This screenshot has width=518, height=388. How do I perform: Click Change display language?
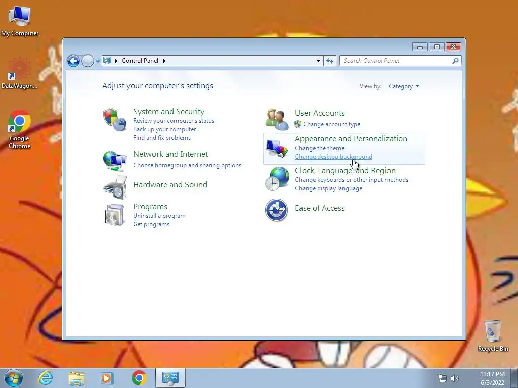[x=328, y=188]
